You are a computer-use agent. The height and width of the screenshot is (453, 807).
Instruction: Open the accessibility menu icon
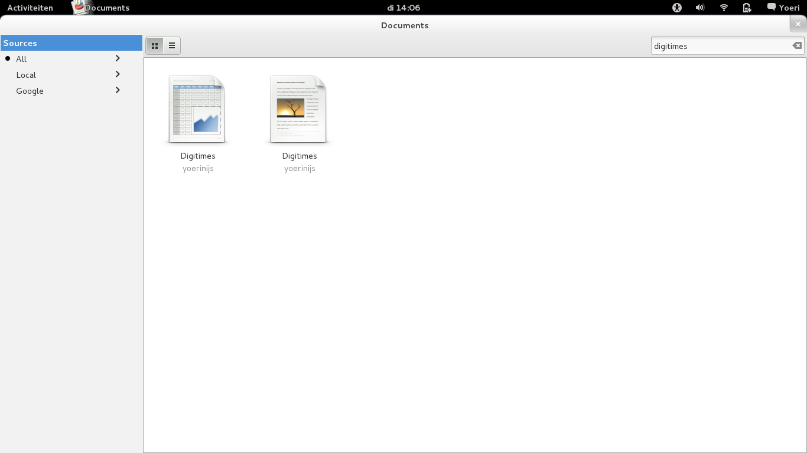677,8
